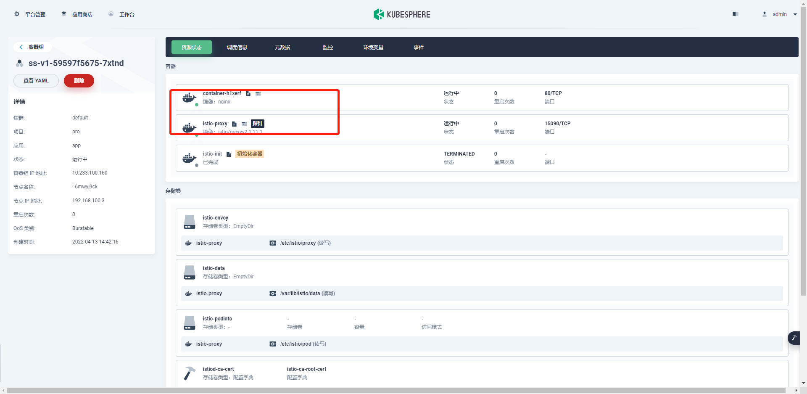Click the horizontal scrollbar at bottom
Screen dimensions: 807x394
tap(396, 391)
